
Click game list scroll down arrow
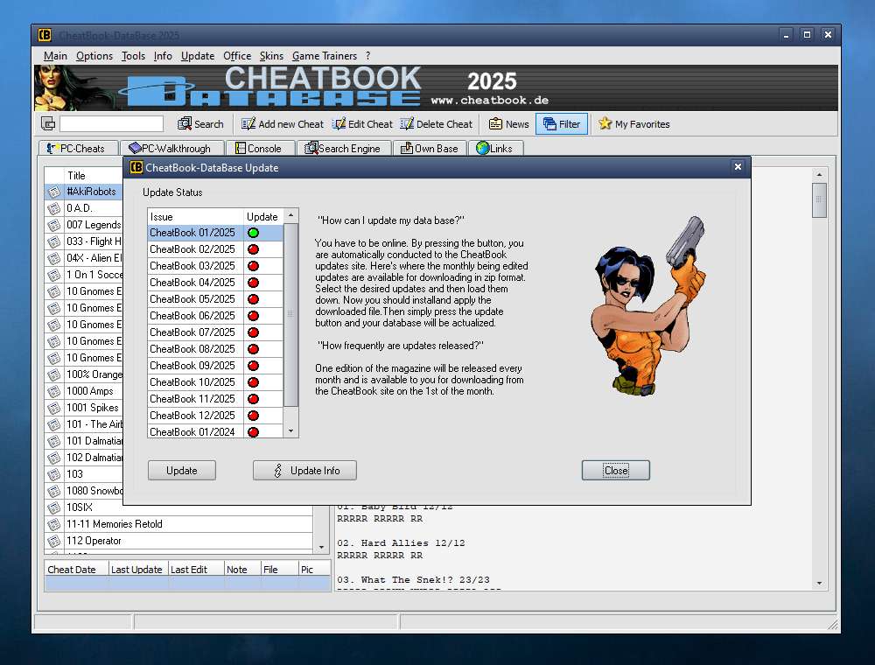tap(321, 547)
